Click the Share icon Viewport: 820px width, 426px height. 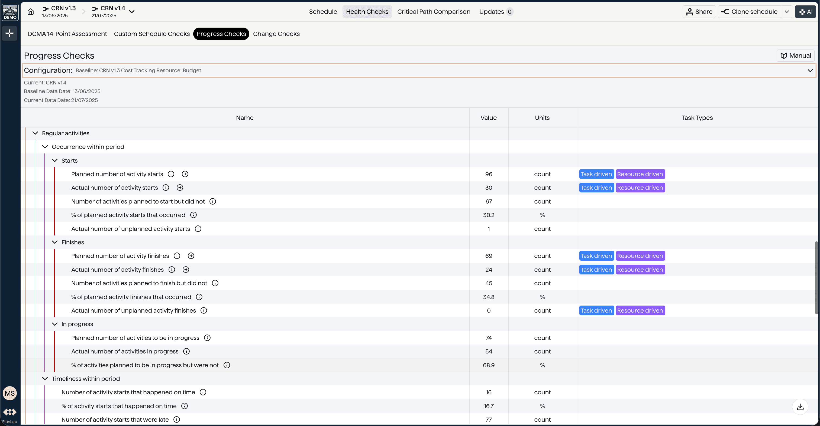[x=690, y=11]
